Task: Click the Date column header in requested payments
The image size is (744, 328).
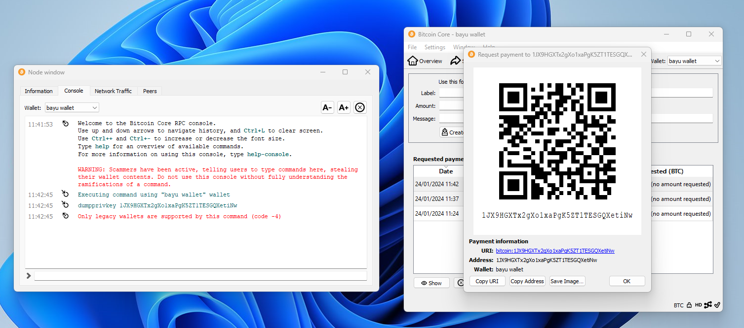Action: pos(446,171)
